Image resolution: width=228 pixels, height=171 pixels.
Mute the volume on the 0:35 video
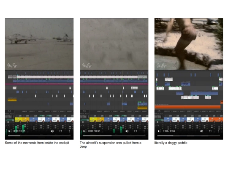pos(127,131)
